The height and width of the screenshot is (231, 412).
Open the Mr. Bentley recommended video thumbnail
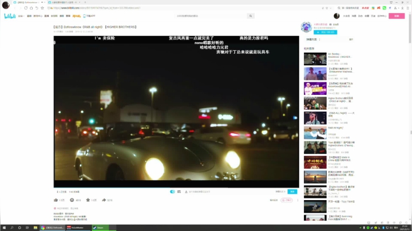click(x=315, y=59)
